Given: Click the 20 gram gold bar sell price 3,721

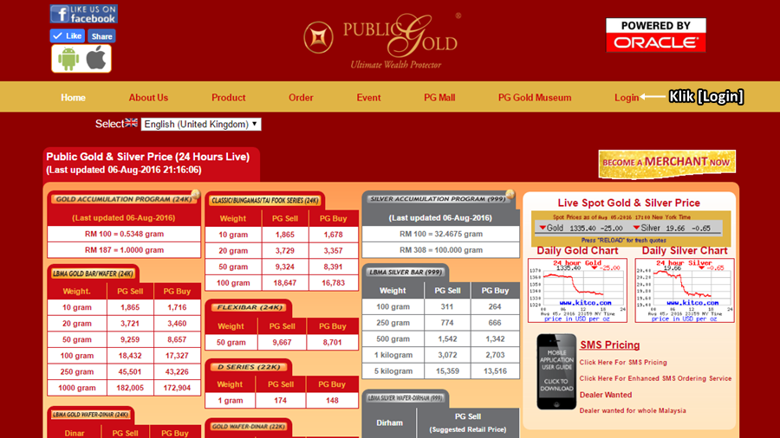Looking at the screenshot, I should click(x=130, y=323).
